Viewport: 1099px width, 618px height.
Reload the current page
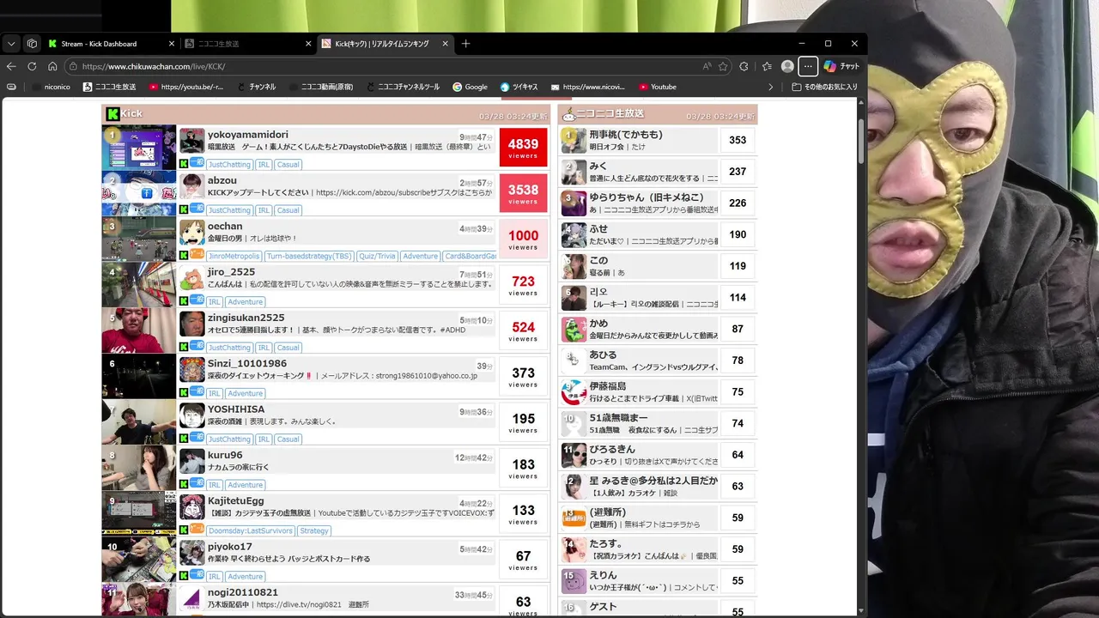(x=32, y=66)
